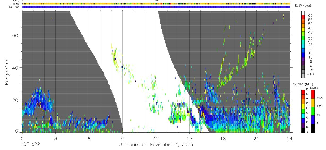Click the blue 10–100 swatch in NOISE colorbar
Viewport: 326px width, 150px height.
313,120
